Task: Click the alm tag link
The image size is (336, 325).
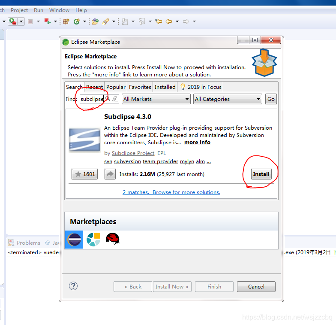Action: pyautogui.click(x=200, y=161)
